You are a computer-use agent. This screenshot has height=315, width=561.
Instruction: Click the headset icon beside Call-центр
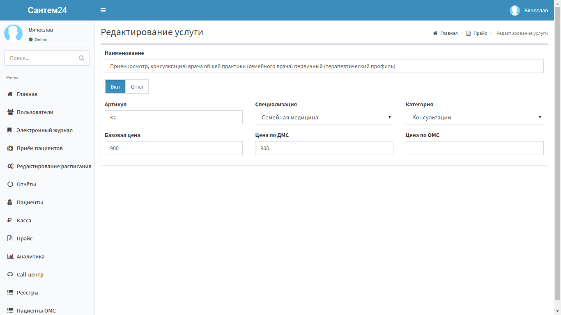10,274
